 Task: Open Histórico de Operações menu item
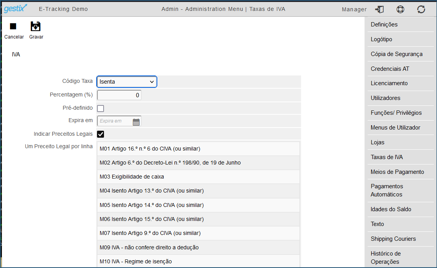click(400, 257)
